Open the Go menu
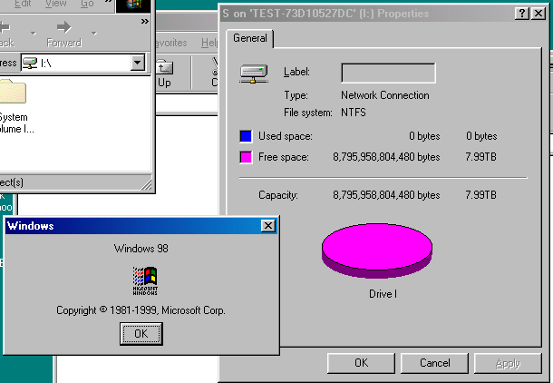This screenshot has width=553, height=383. 87,4
